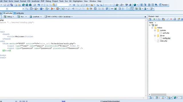Click the split vertically layout icon

click(x=152, y=5)
